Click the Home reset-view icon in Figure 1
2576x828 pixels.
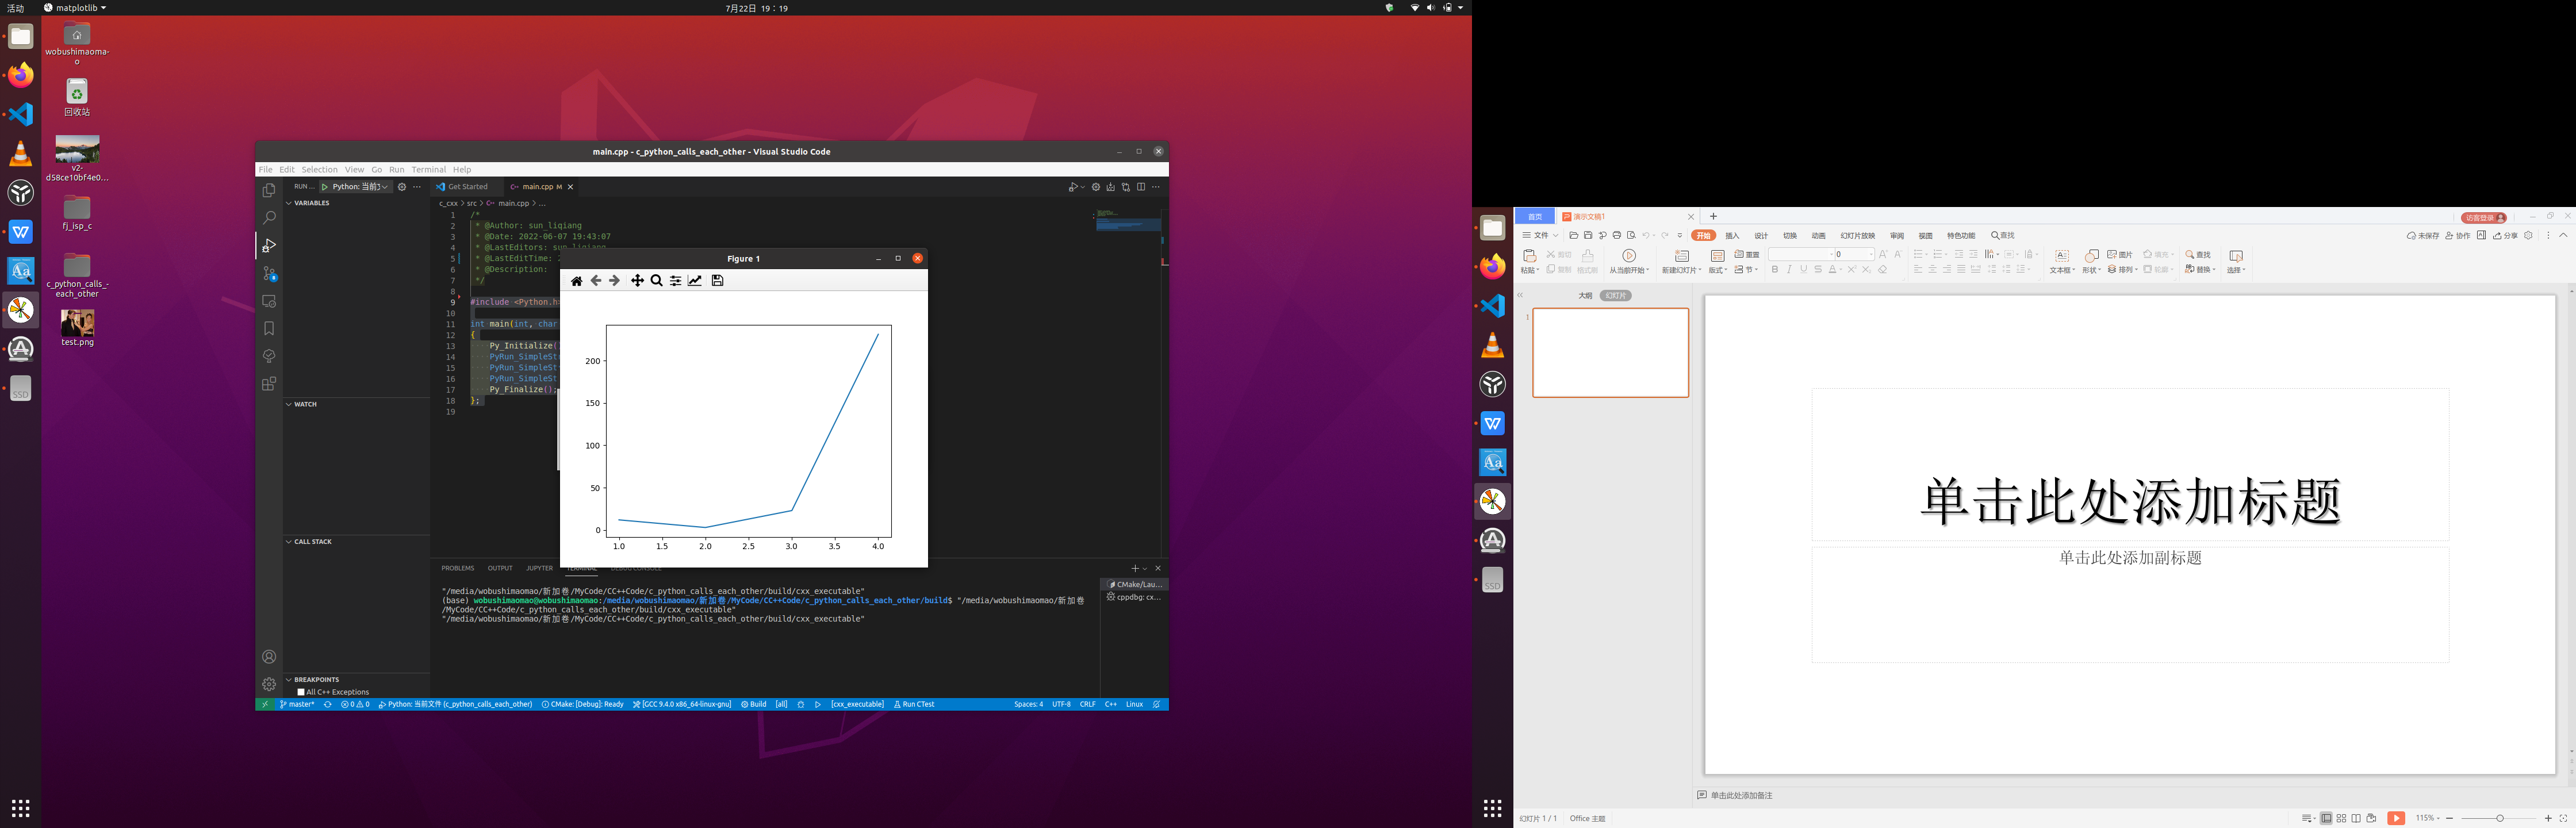[576, 281]
